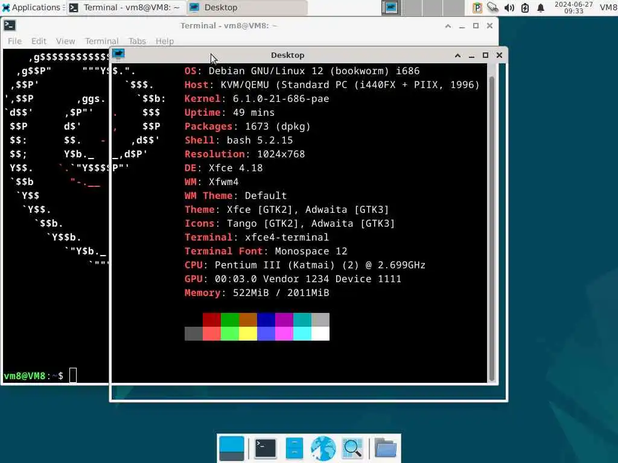Click the Terminal window menu icon in its titlebar
The width and height of the screenshot is (618, 463).
point(10,25)
